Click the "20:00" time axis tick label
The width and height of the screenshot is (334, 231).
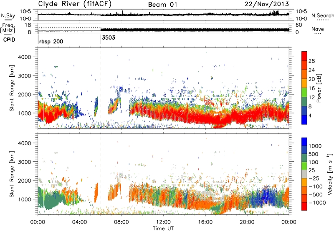click(247, 222)
